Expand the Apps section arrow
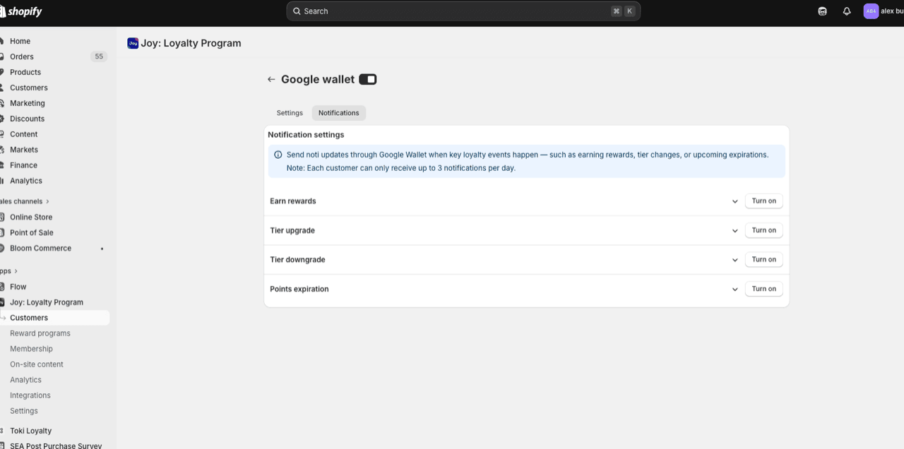Viewport: 904px width, 449px height. 16,271
